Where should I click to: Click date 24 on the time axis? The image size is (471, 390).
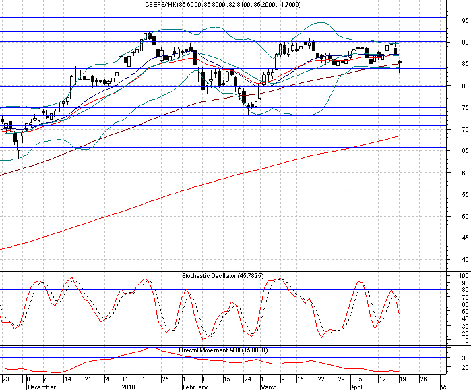point(247,379)
